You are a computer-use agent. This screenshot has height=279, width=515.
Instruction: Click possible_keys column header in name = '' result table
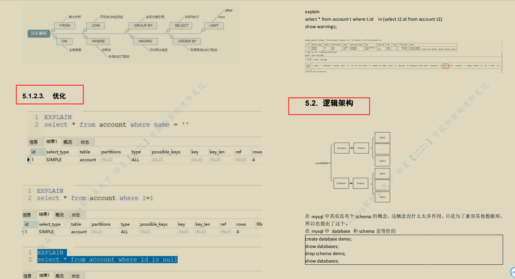166,152
